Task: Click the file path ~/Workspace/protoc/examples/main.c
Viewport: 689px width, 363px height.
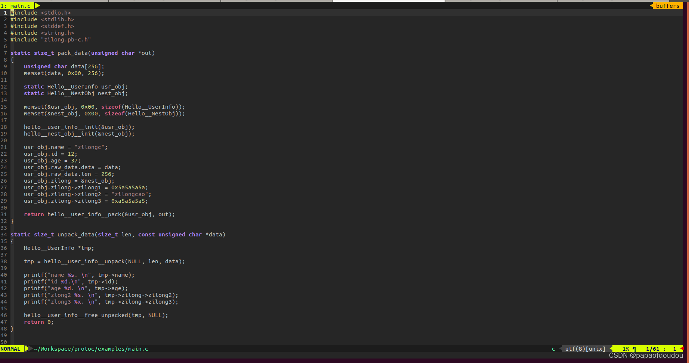Action: point(91,349)
